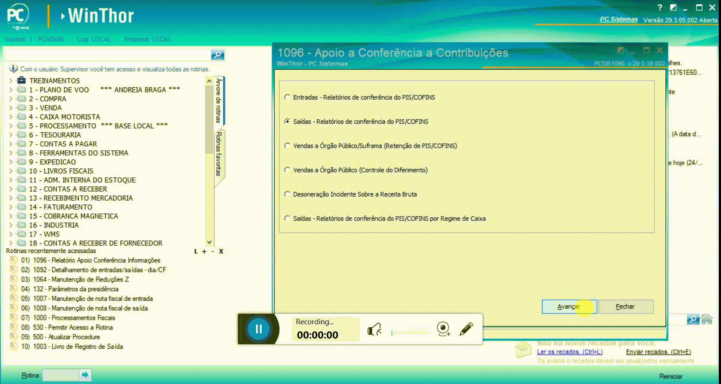Click the Avançar button
Image resolution: width=721 pixels, height=384 pixels.
(x=569, y=307)
